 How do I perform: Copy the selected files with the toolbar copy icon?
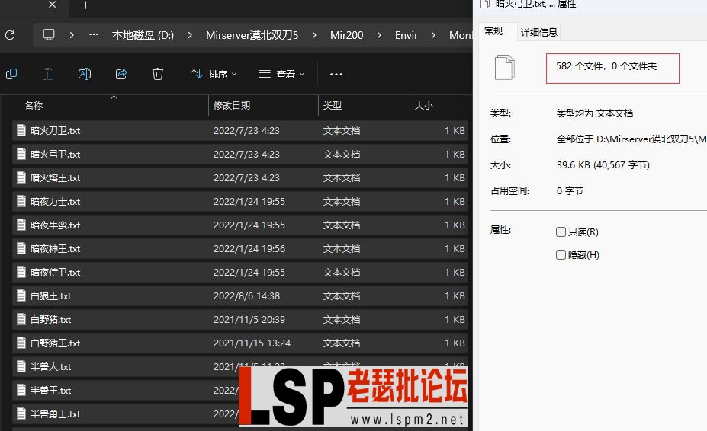click(x=11, y=74)
